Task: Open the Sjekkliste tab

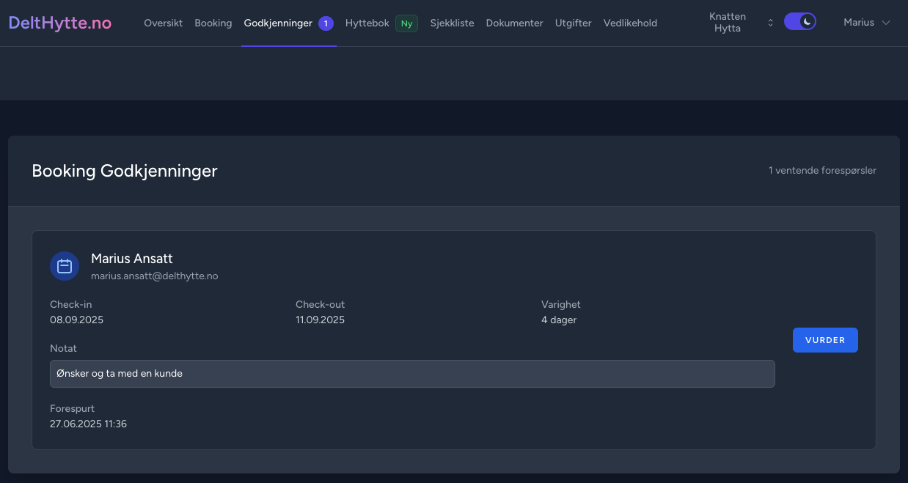Action: [x=452, y=23]
